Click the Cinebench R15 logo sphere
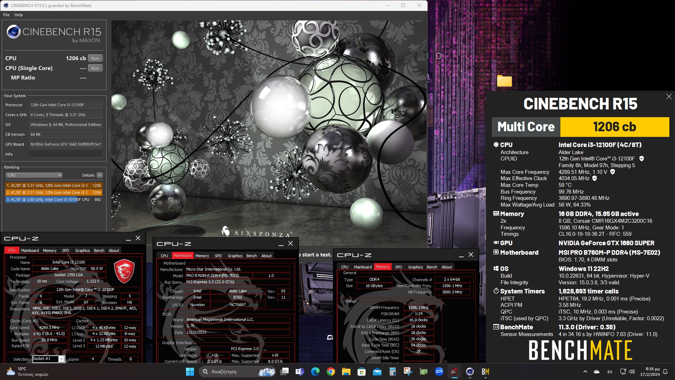Image resolution: width=675 pixels, height=380 pixels. click(14, 32)
